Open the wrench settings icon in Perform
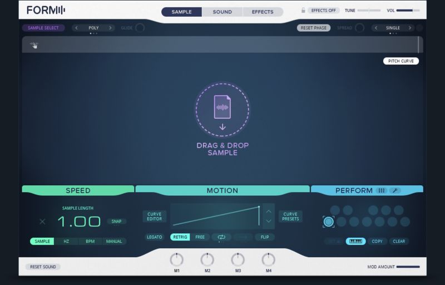 [395, 190]
